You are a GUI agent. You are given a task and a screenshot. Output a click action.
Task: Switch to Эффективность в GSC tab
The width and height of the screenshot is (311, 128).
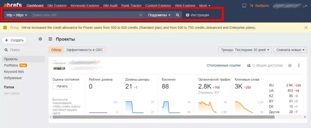(x=84, y=50)
